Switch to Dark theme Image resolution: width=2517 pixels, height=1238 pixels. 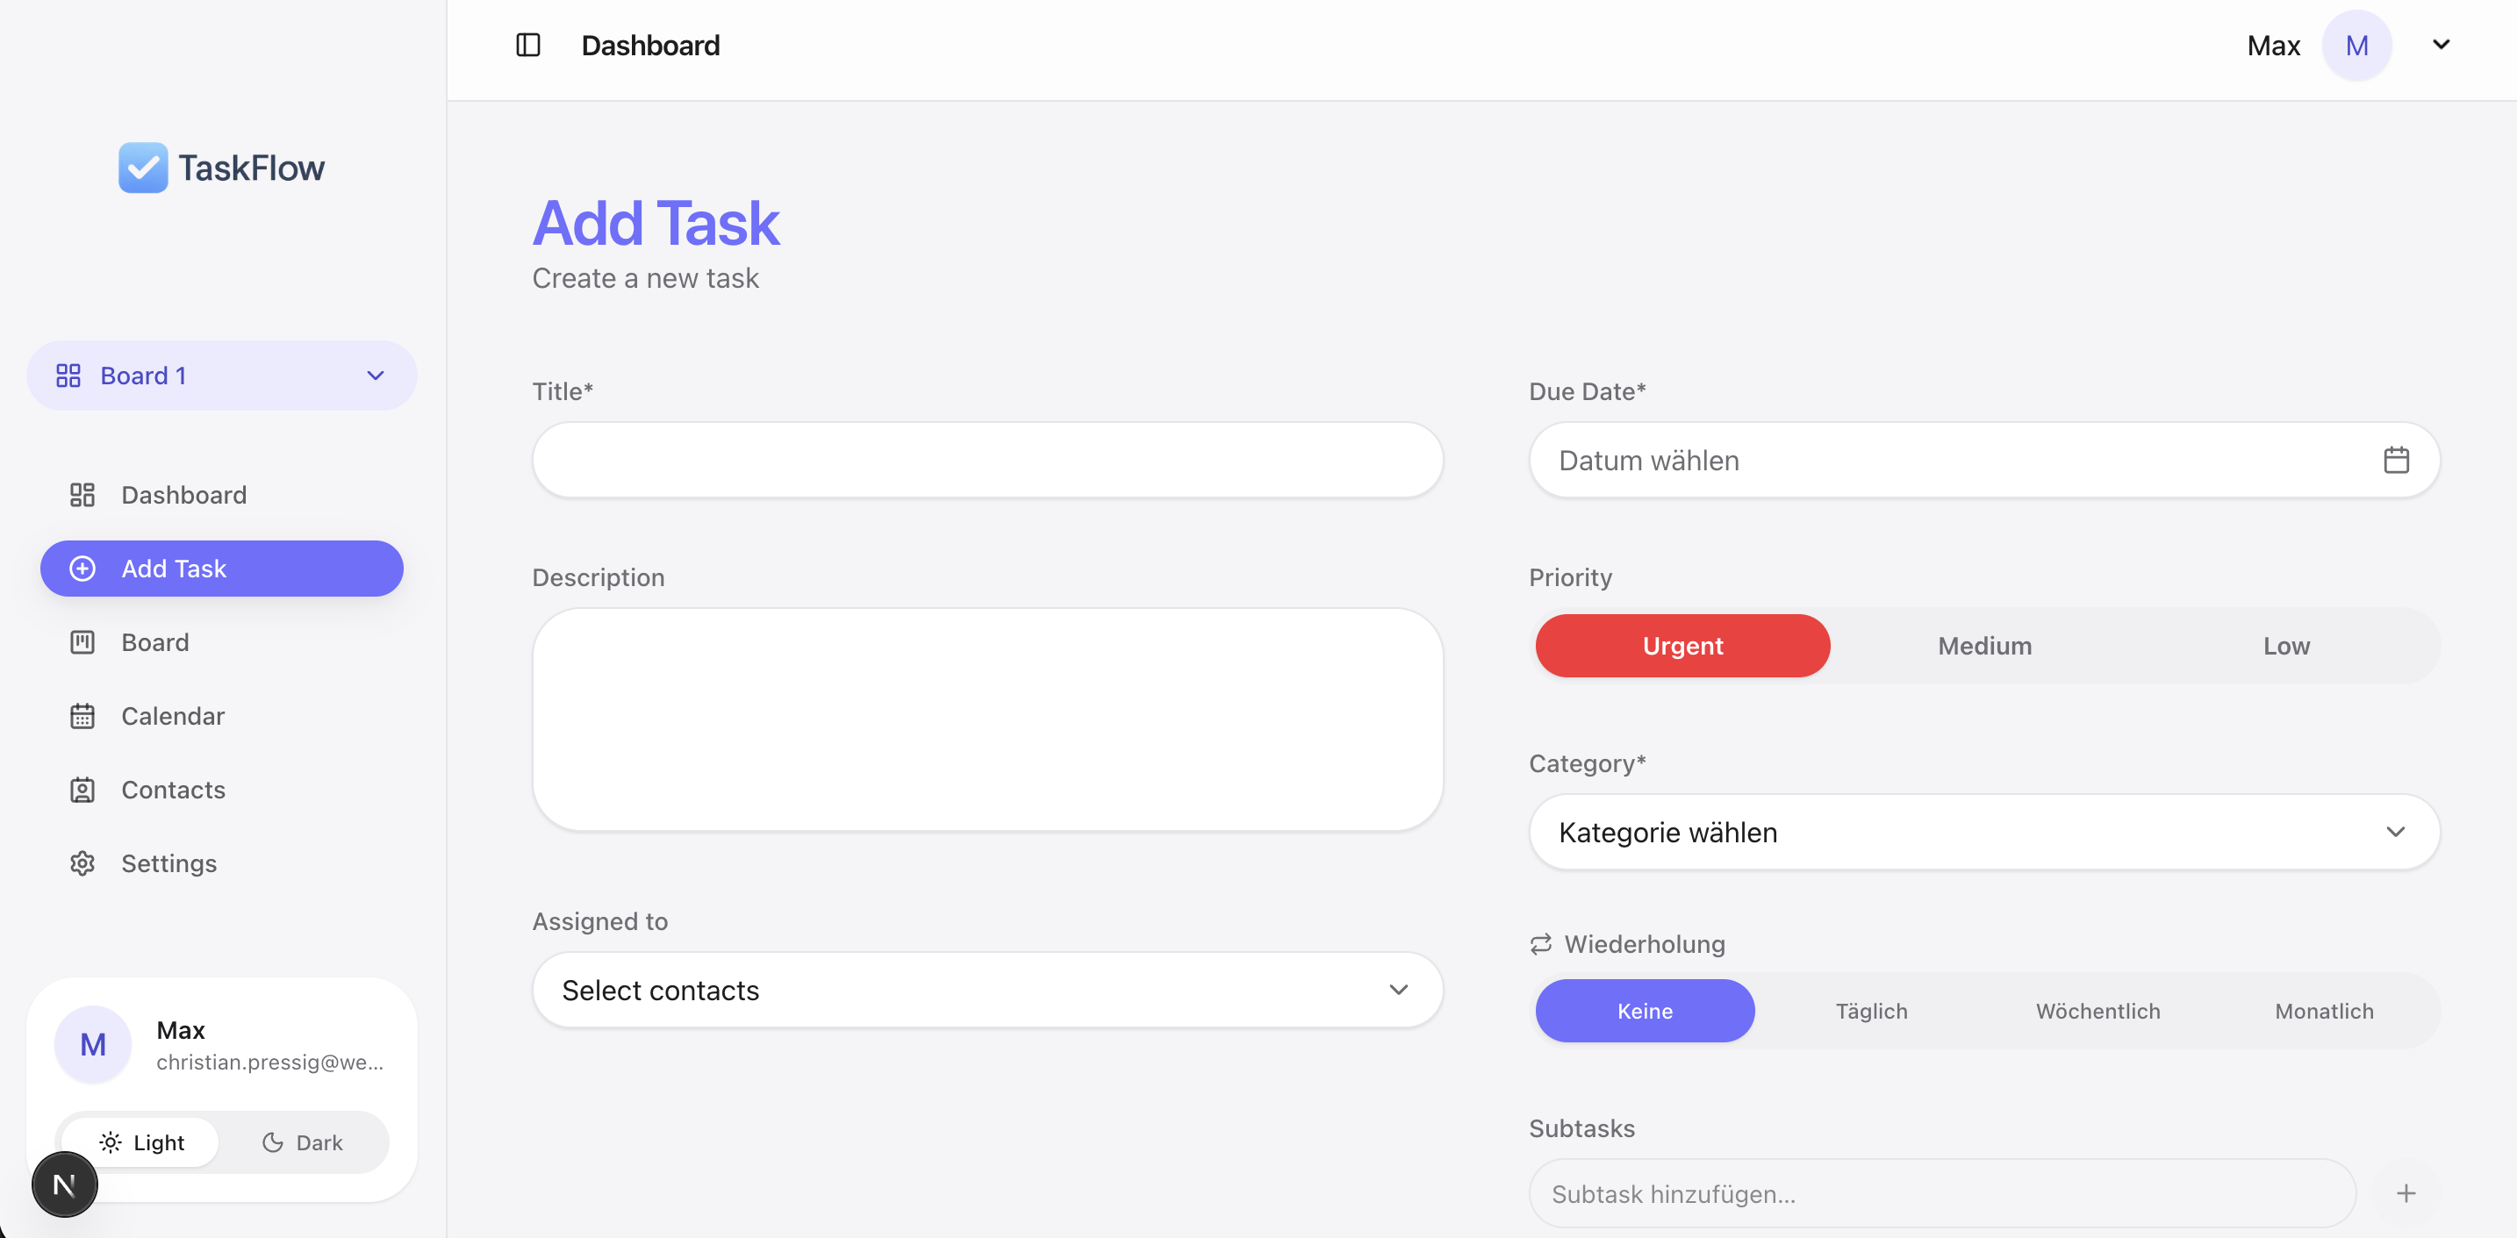(x=303, y=1142)
